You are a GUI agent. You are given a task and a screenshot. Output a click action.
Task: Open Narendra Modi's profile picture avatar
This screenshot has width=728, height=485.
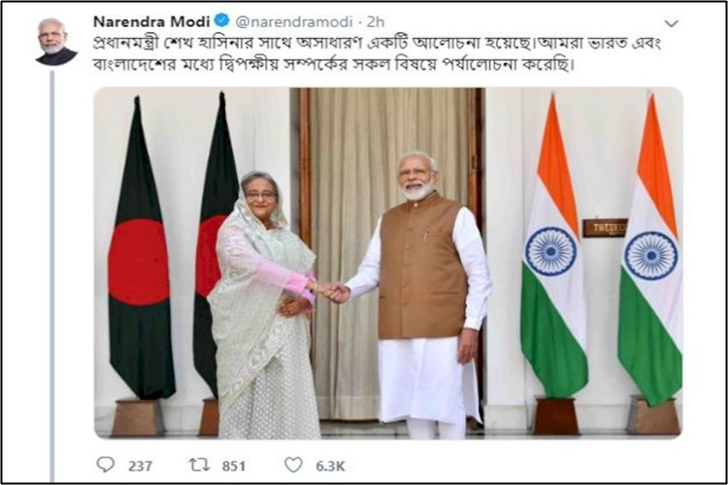[x=55, y=42]
